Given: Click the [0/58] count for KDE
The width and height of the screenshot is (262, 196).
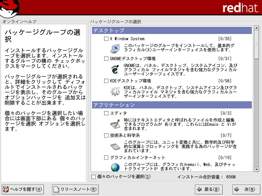Looking at the screenshot, I should coord(225,81).
